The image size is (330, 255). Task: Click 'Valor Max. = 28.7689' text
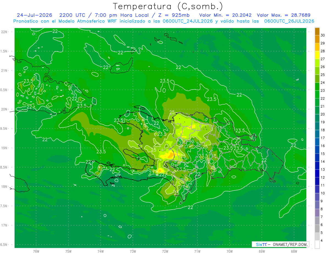click(284, 15)
